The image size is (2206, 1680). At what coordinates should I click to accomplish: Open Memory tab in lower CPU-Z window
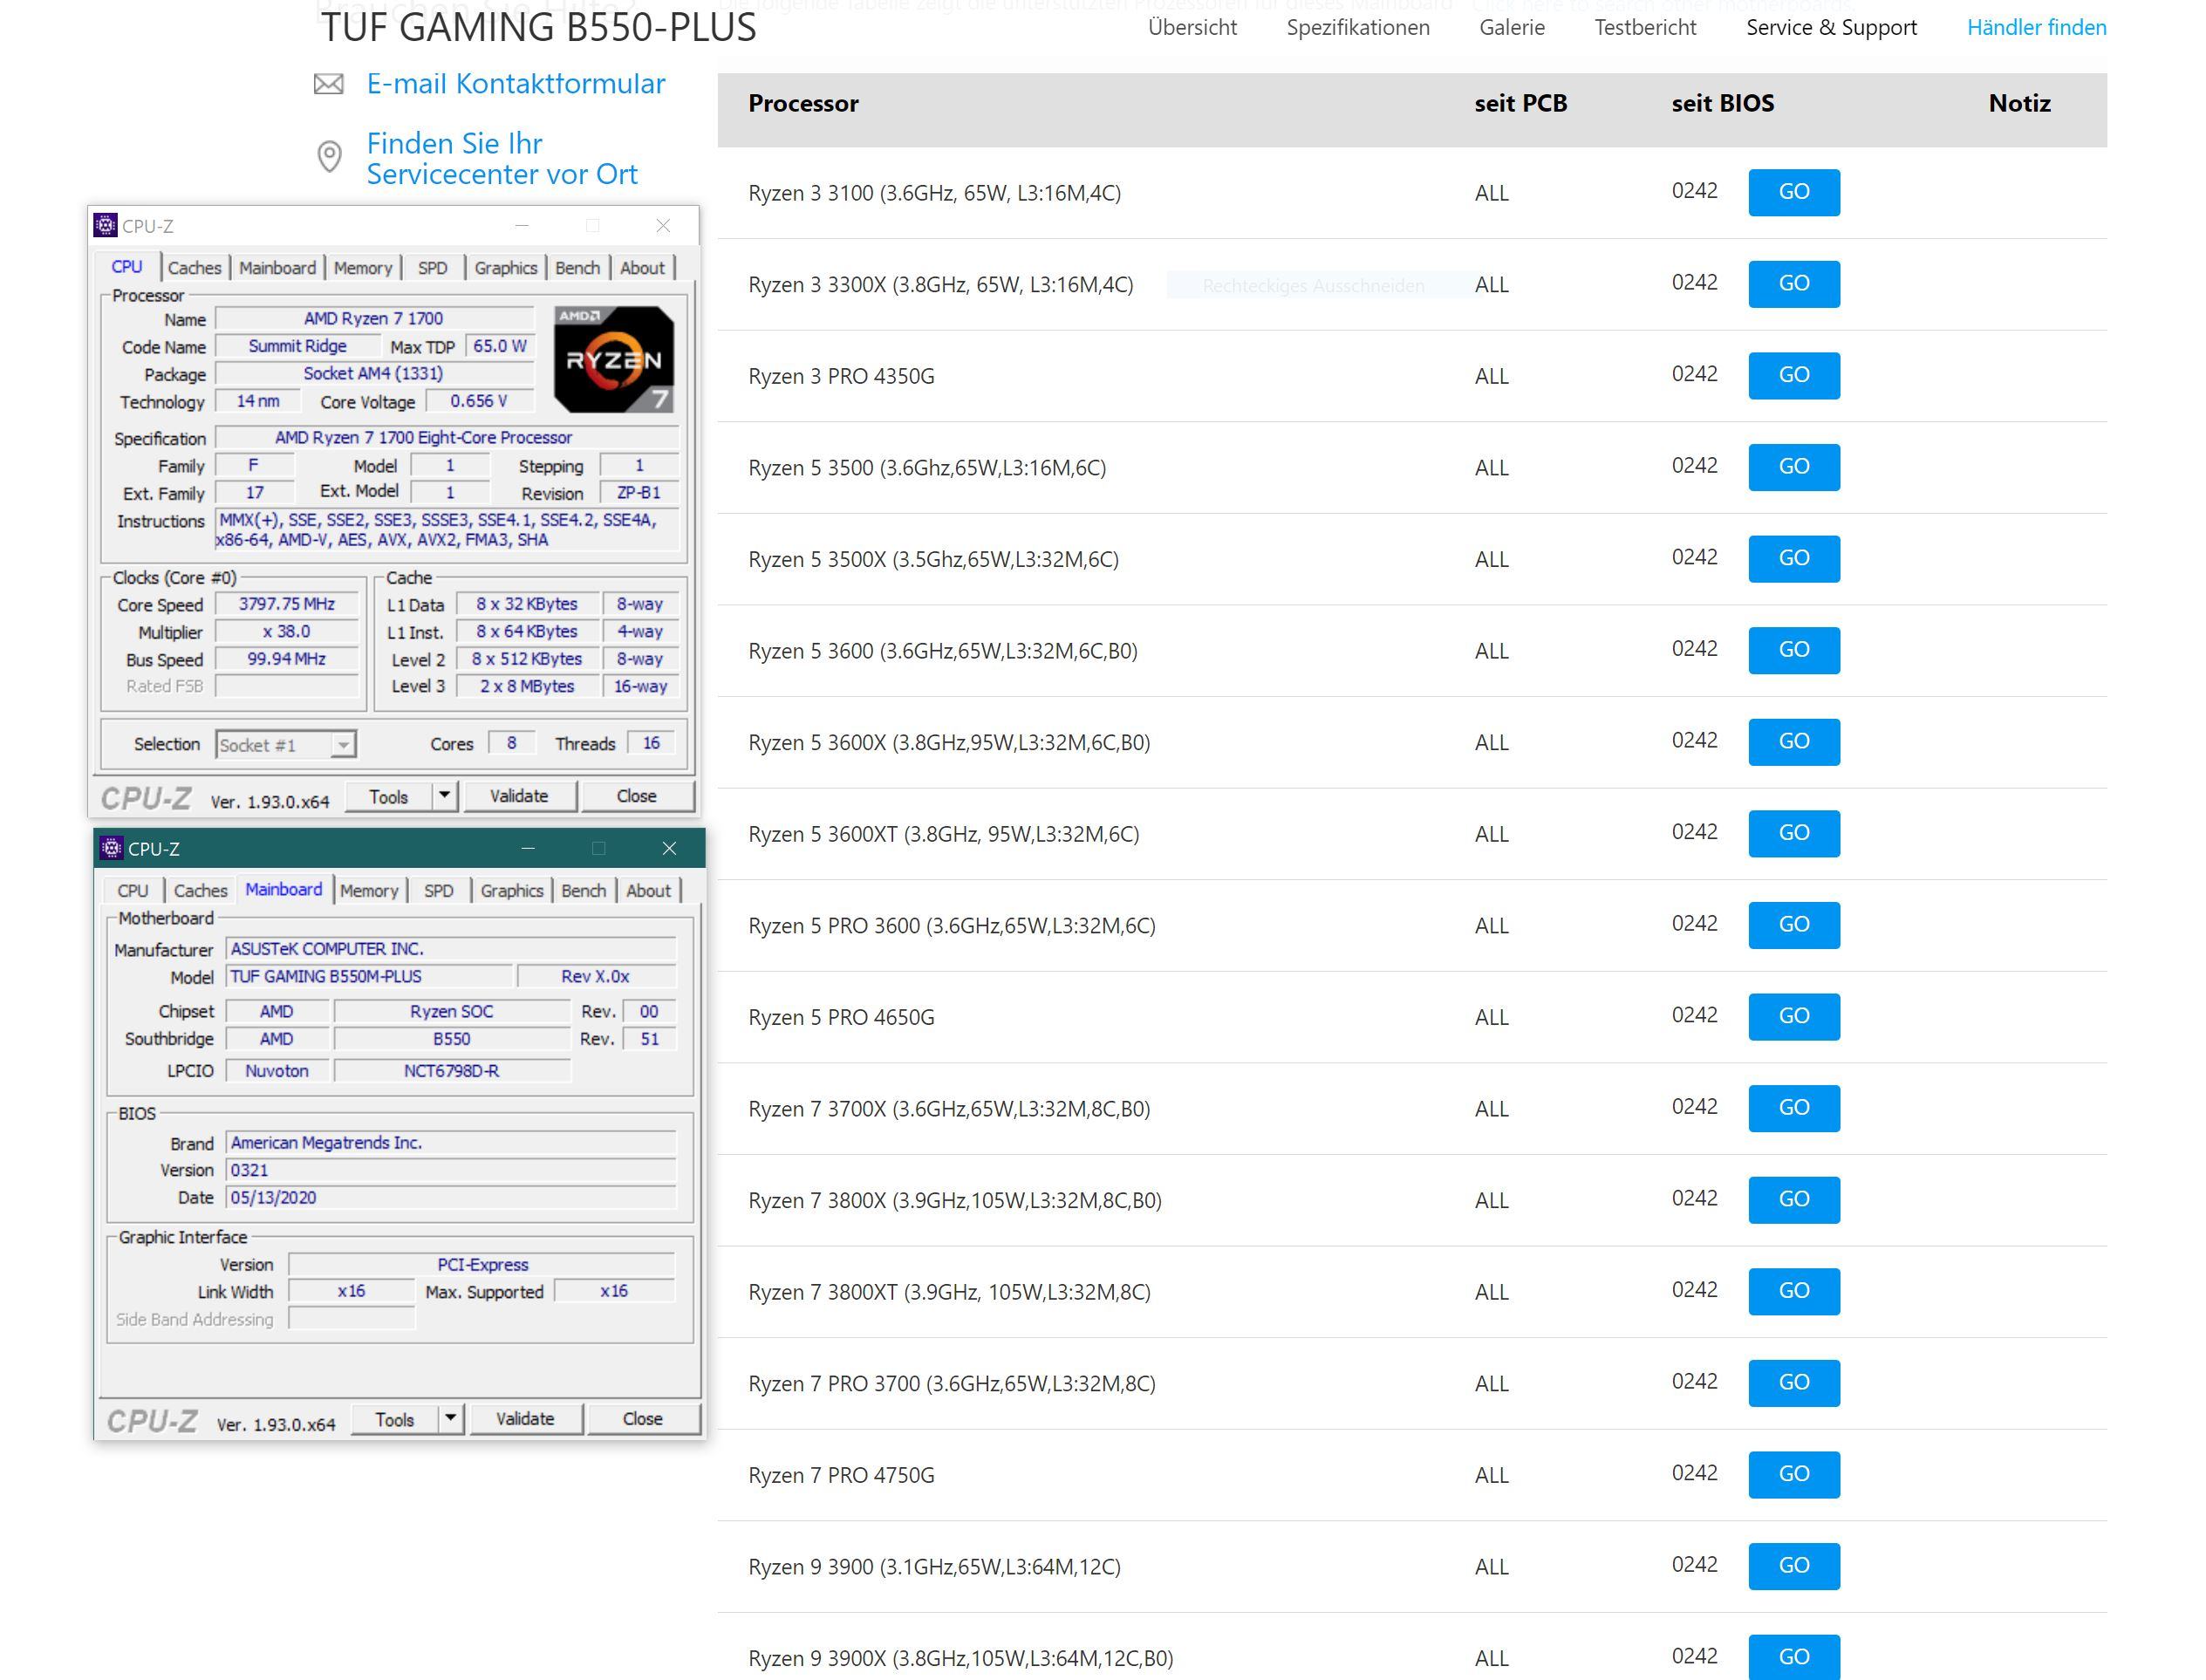[369, 890]
